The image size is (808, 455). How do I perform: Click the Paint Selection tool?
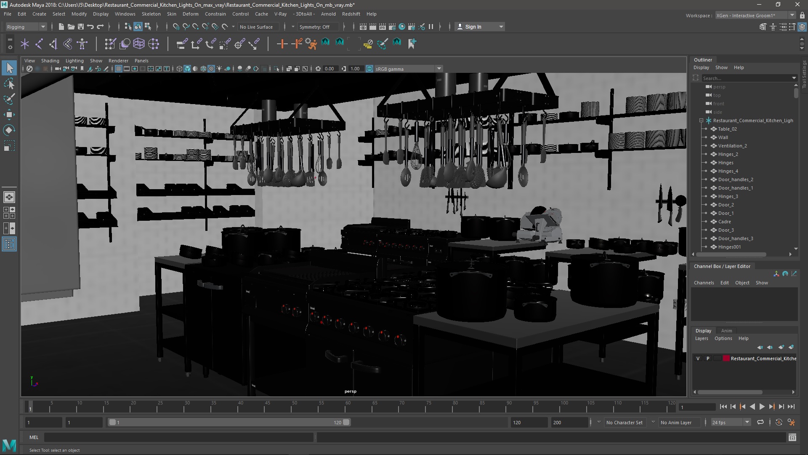click(9, 99)
